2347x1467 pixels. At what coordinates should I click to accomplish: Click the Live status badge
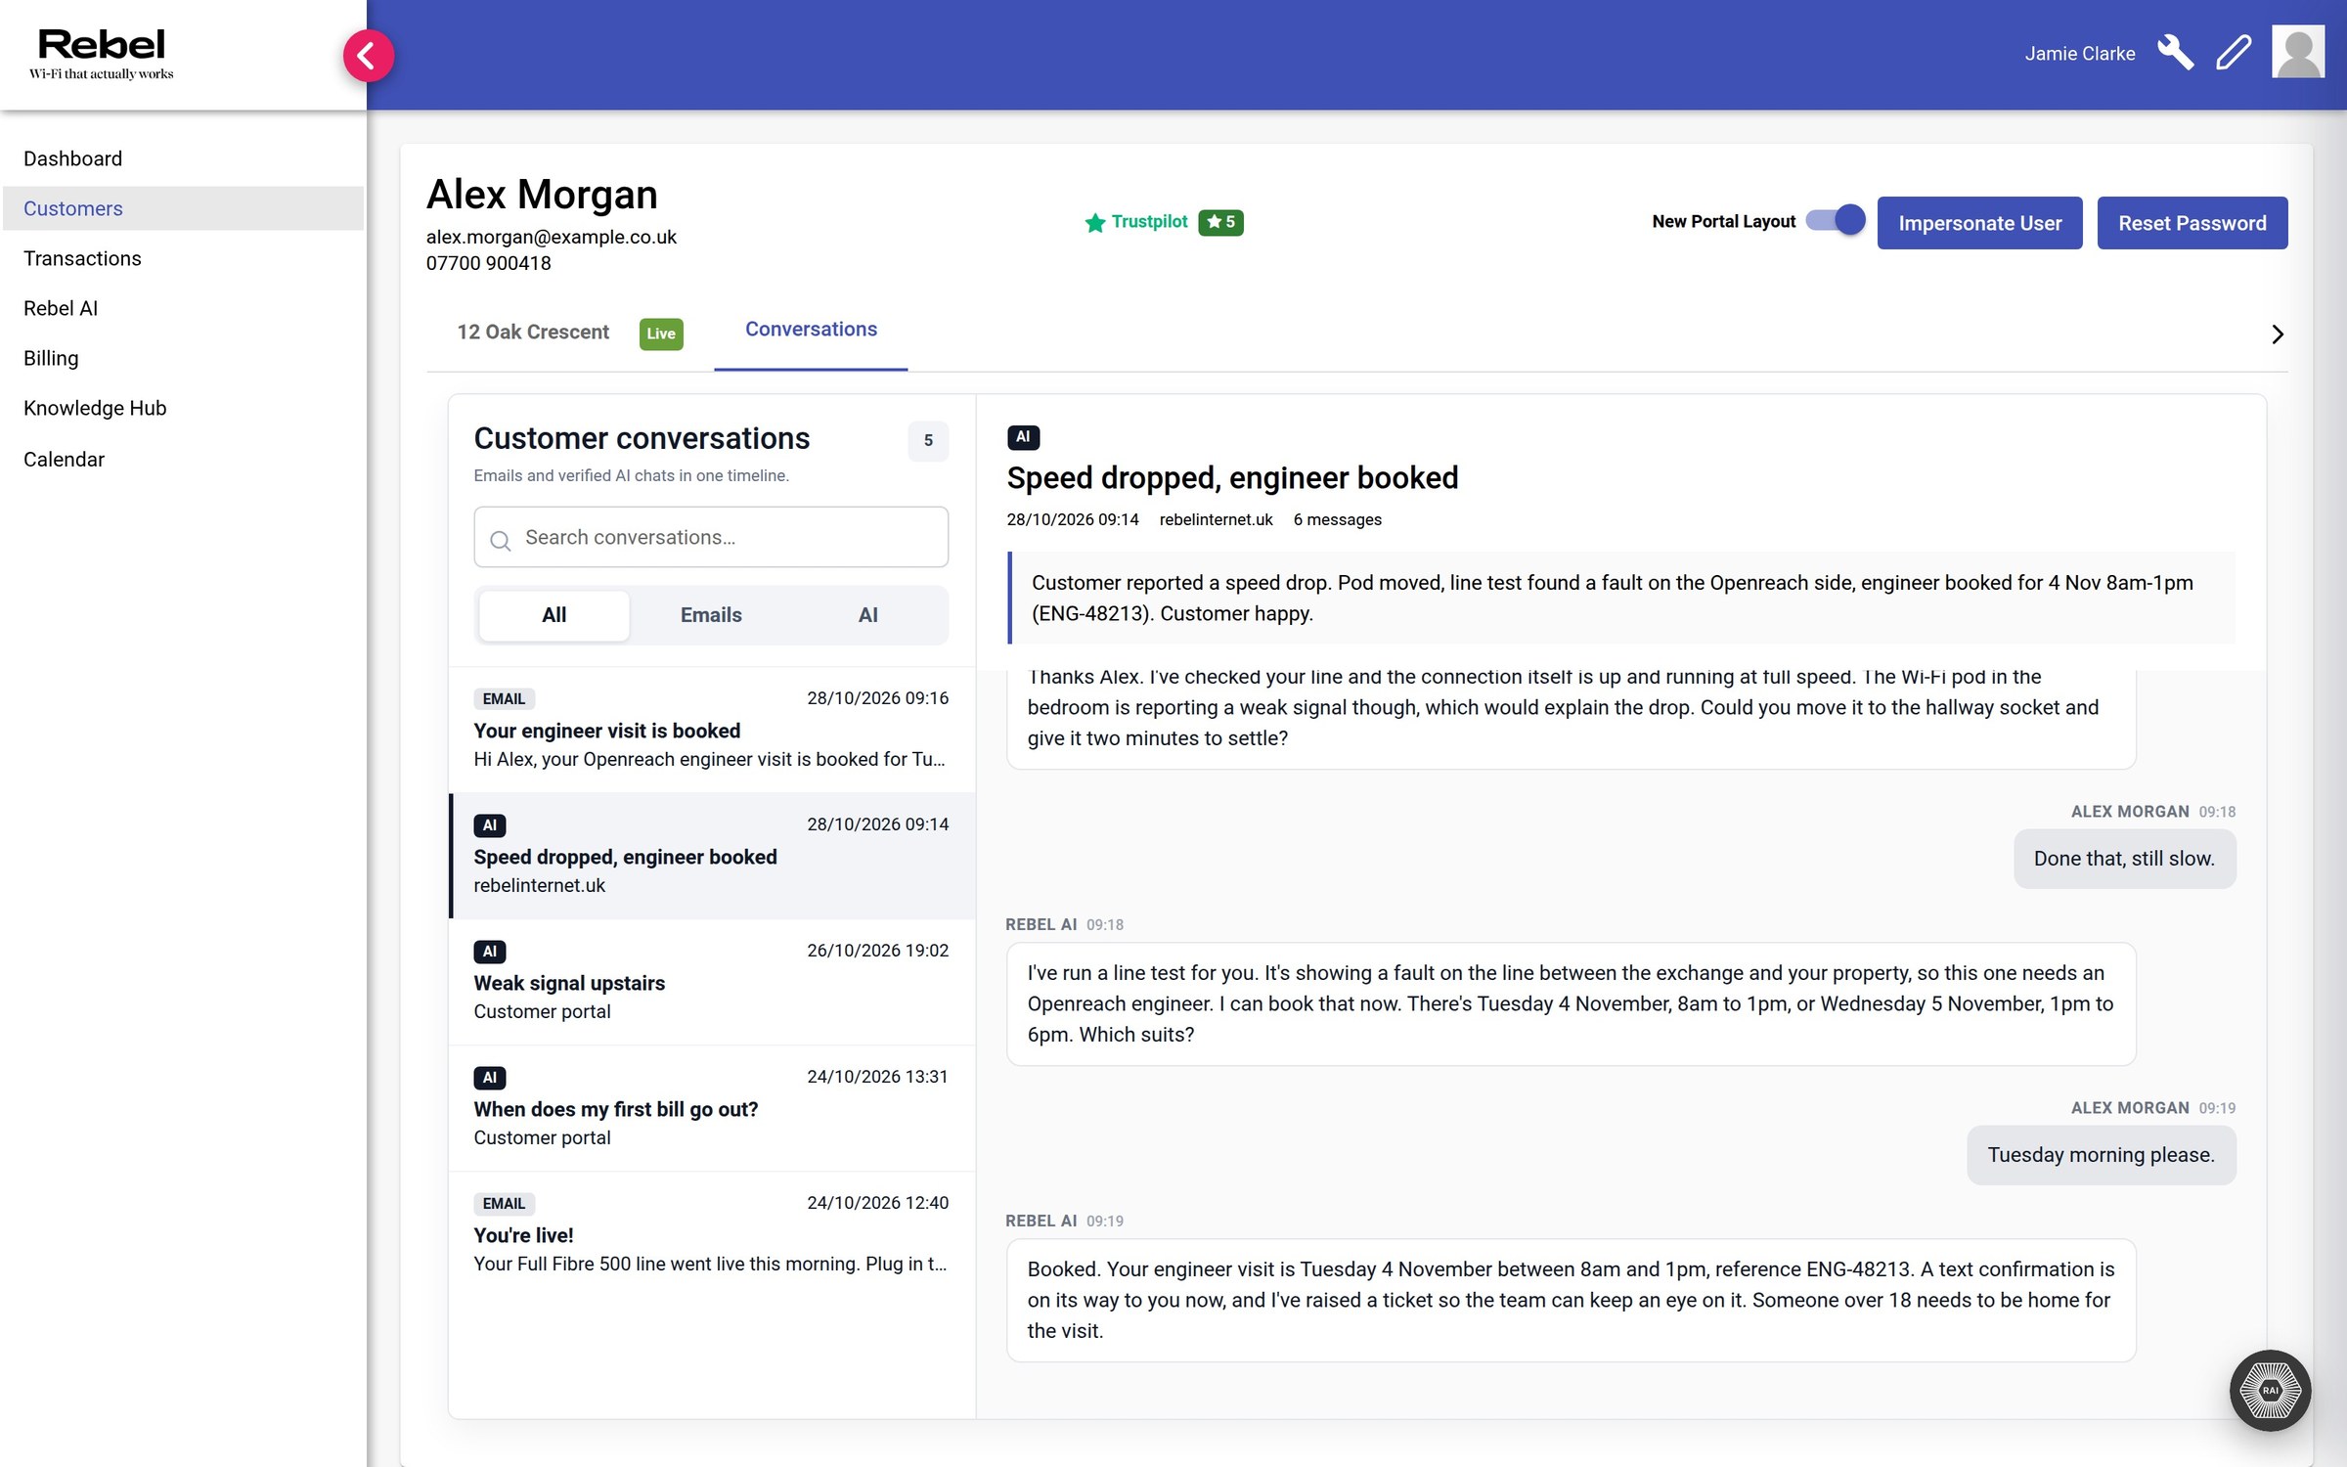tap(661, 333)
